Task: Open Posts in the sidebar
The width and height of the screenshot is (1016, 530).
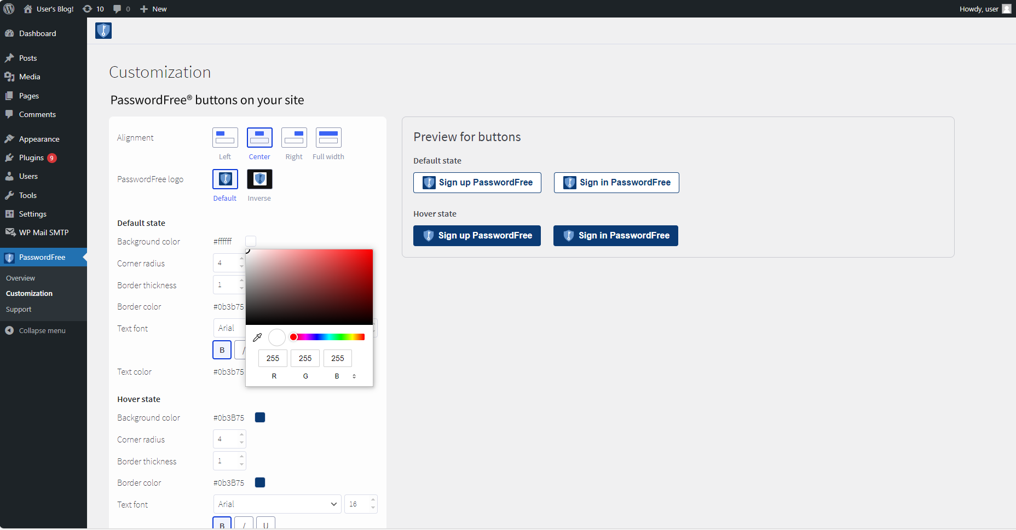Action: (x=43, y=58)
